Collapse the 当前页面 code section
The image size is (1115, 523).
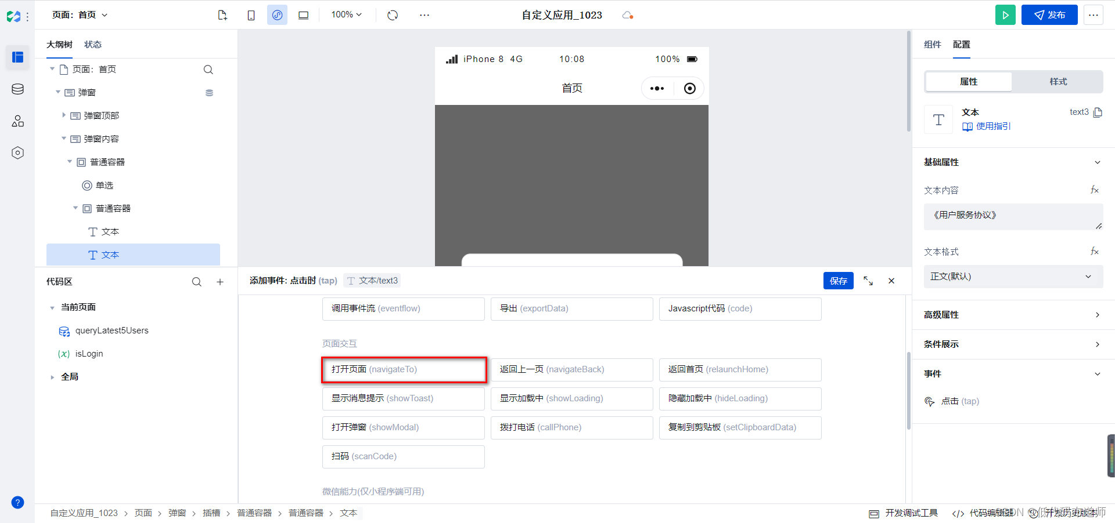[52, 308]
